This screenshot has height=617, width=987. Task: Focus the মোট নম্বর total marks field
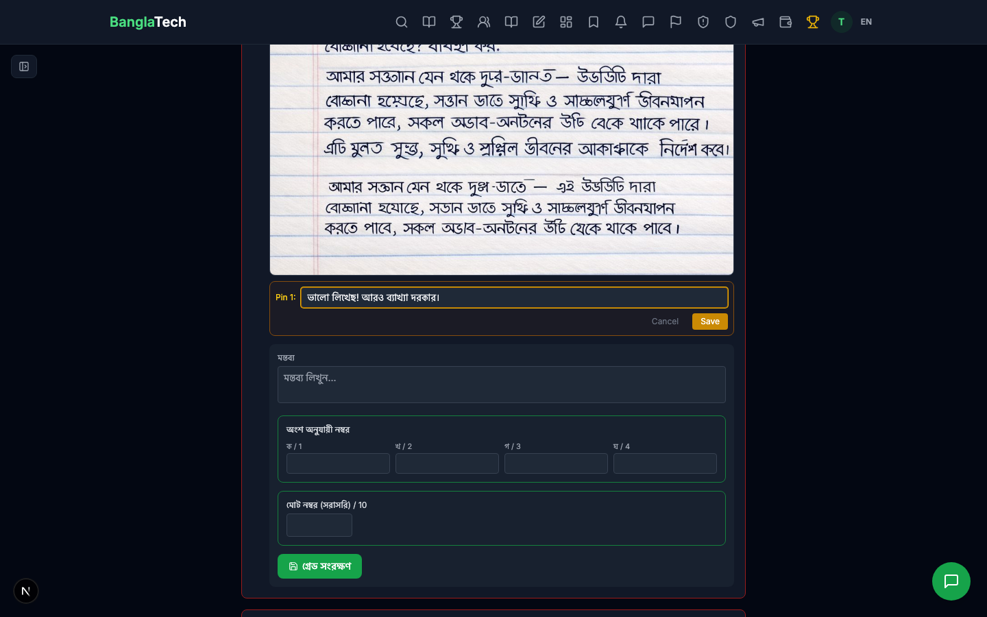[319, 525]
